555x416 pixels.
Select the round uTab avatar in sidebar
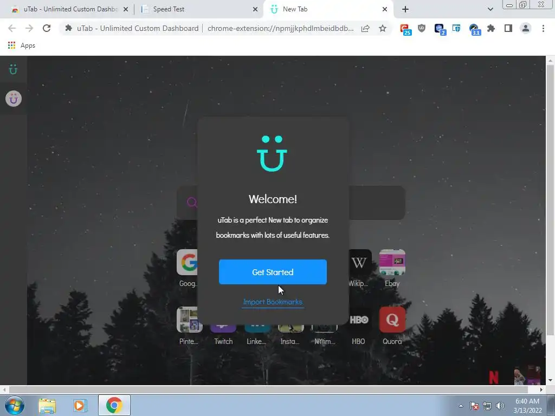tap(14, 99)
